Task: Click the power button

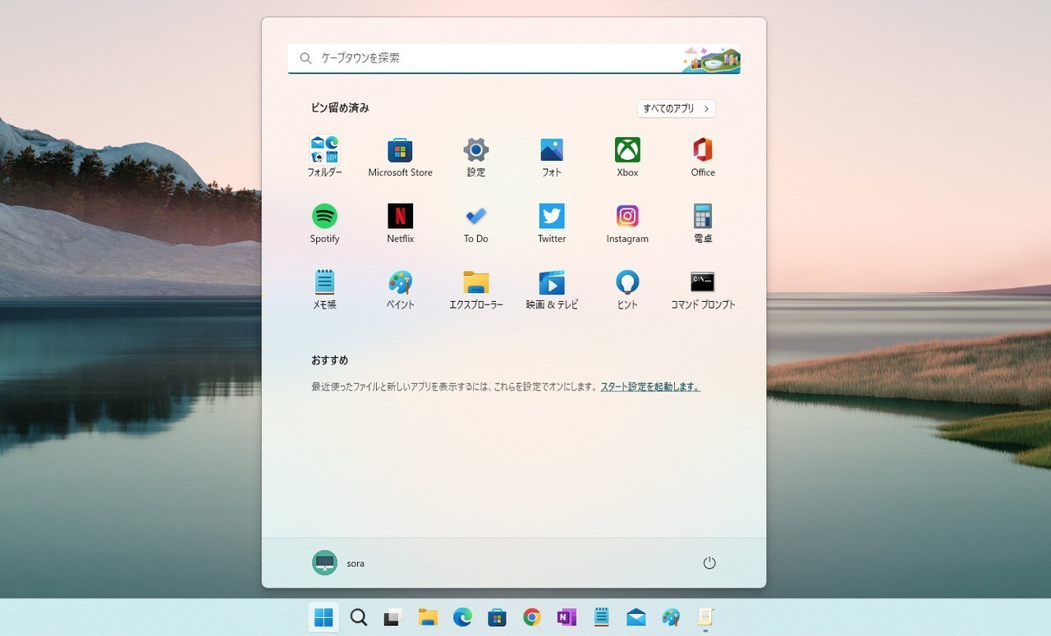Action: pyautogui.click(x=709, y=563)
